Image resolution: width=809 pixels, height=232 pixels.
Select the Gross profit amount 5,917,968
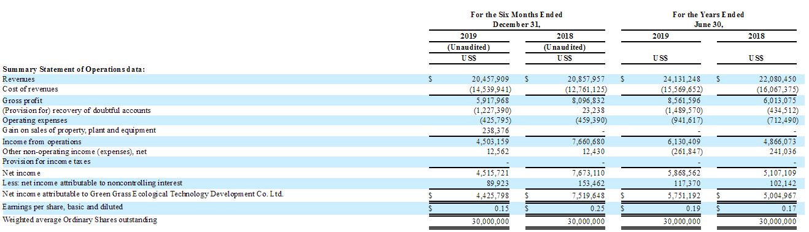click(x=492, y=99)
